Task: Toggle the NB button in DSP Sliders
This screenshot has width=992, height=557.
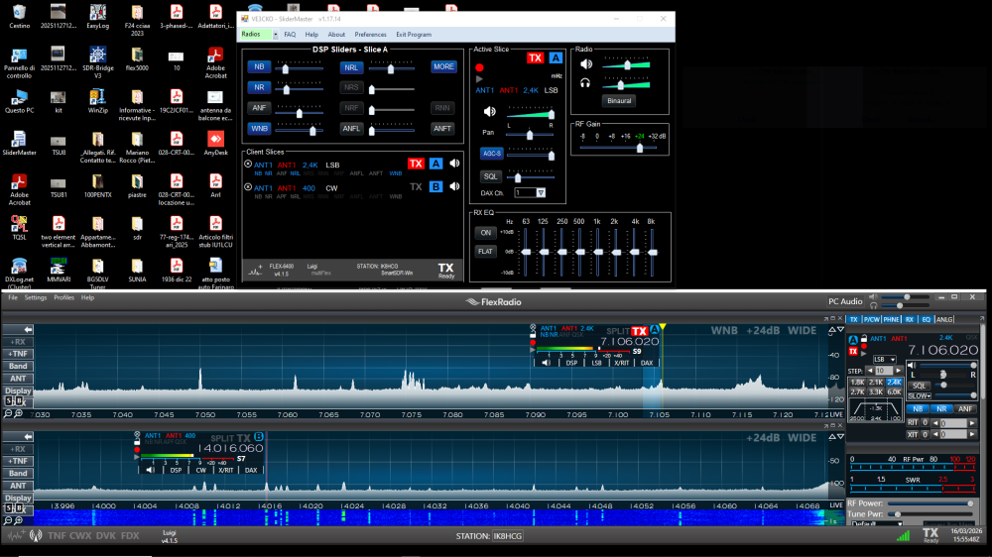Action: pyautogui.click(x=259, y=67)
